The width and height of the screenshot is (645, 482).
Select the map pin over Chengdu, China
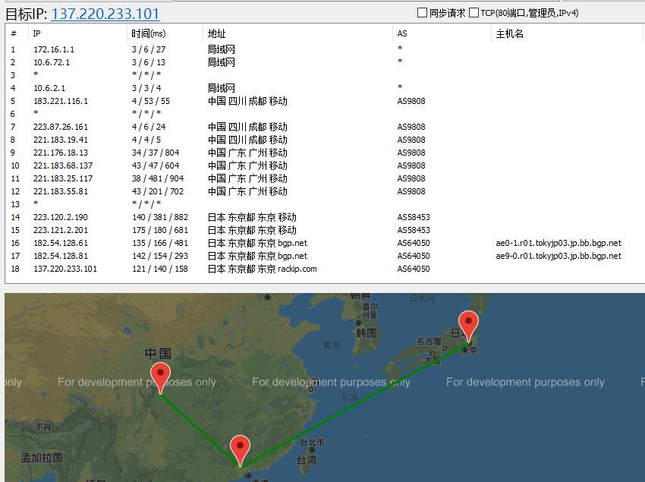[160, 378]
